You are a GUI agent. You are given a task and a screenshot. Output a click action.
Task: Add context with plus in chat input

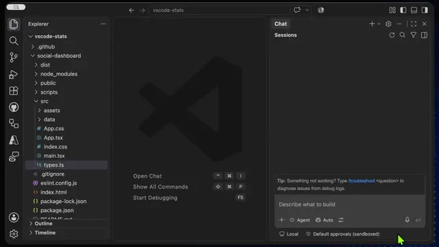pos(282,220)
